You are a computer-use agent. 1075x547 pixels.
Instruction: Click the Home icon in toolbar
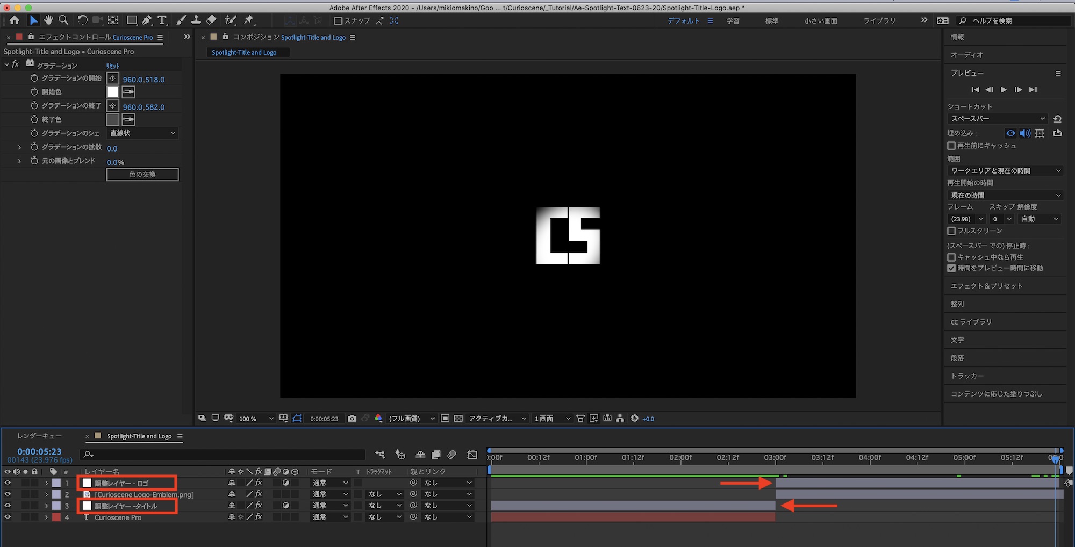tap(15, 20)
